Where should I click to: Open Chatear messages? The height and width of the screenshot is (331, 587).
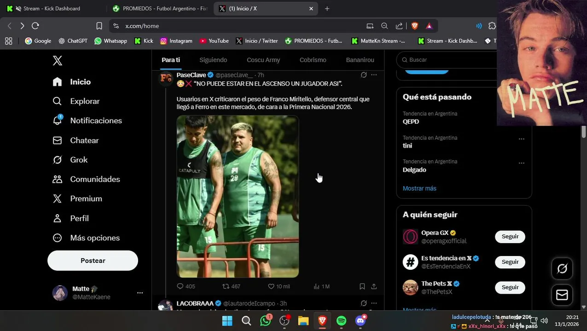coord(76,140)
